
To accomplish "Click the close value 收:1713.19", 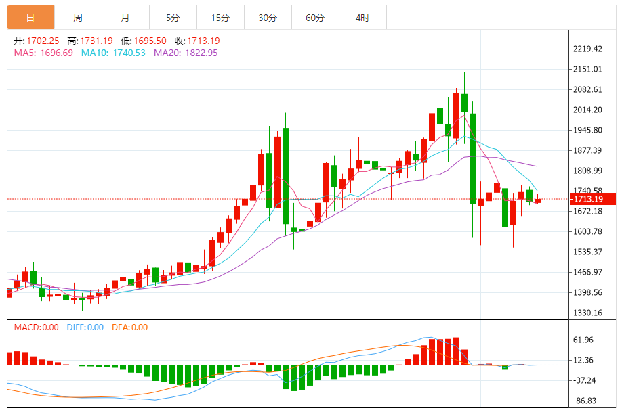I will point(197,41).
